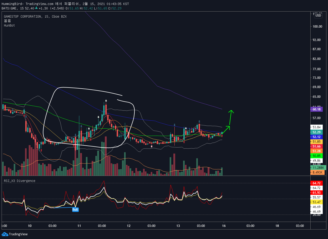Click the white 53.84 price tag
This screenshot has width=328, height=239.
[x=317, y=127]
